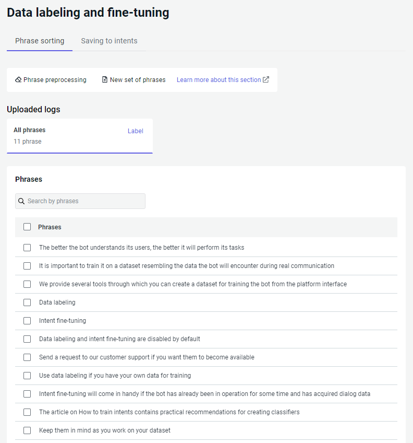Open the Phrase sorting tab
Viewport: 413px width, 443px height.
click(x=40, y=41)
